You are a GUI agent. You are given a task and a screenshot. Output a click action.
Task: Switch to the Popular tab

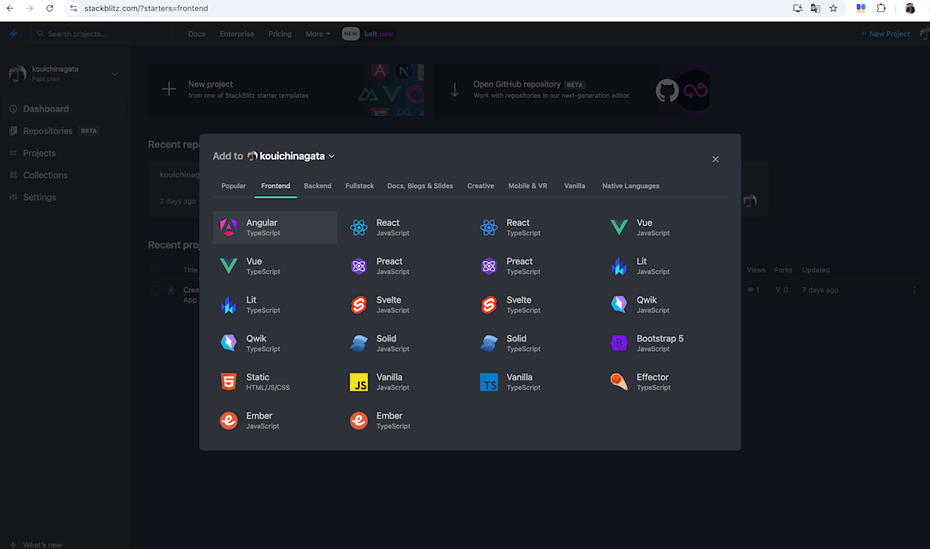(233, 186)
